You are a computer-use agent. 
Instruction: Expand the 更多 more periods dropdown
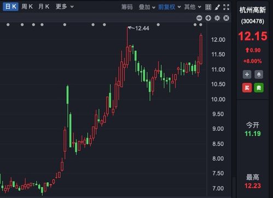65,7
